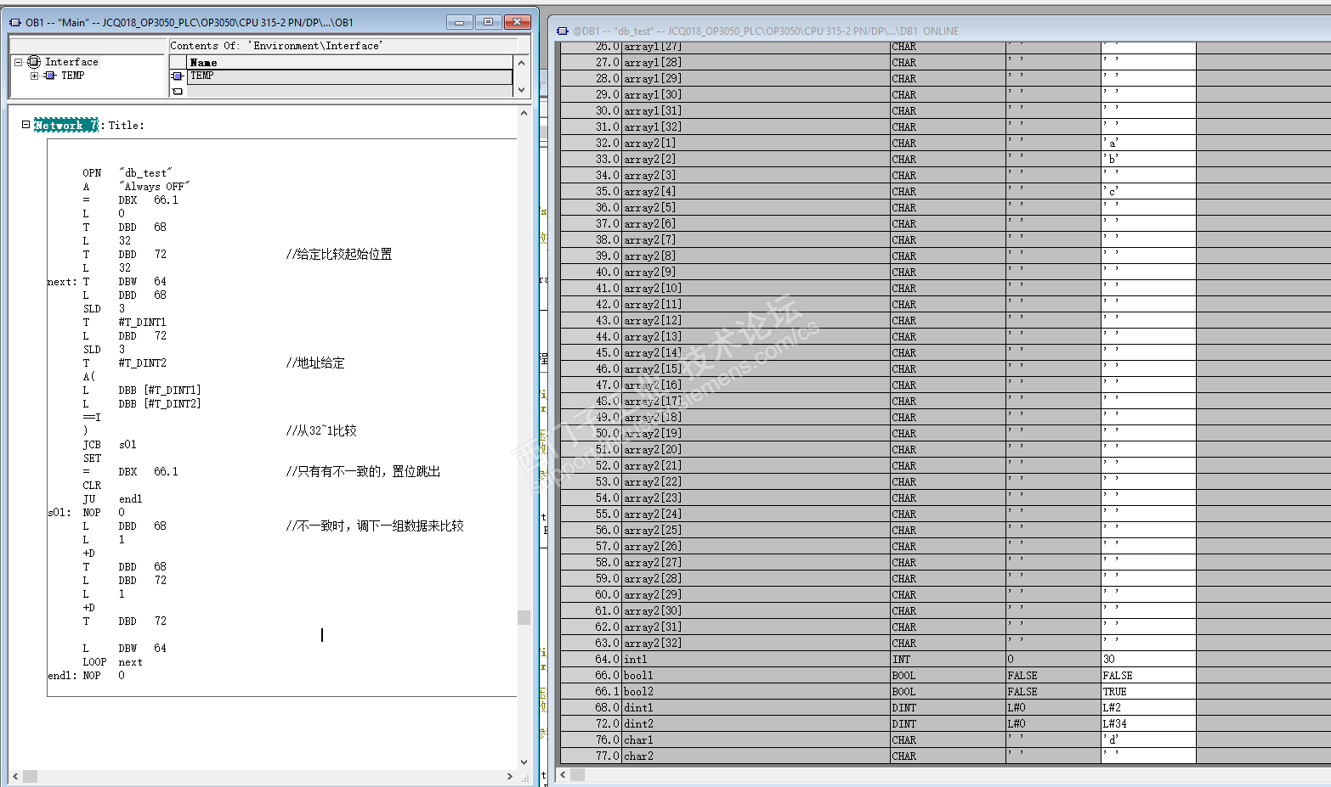
Task: Click the comment //给定比较起始位置
Action: pos(339,255)
